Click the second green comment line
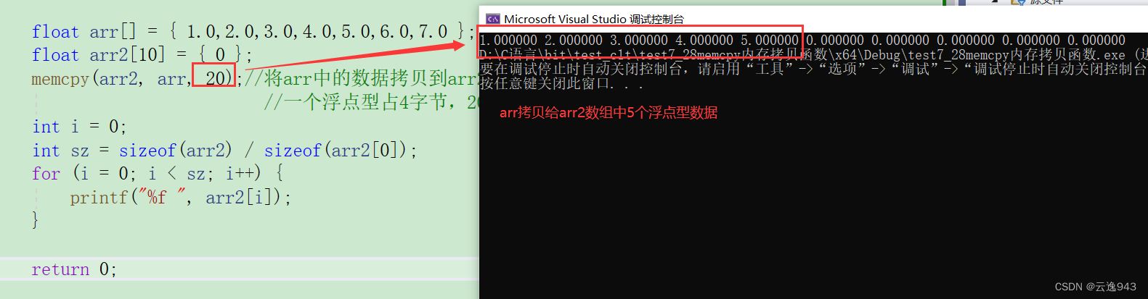Viewport: 1148px width, 299px height. click(x=371, y=102)
